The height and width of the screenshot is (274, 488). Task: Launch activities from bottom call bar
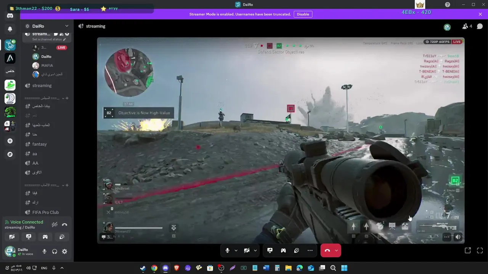[283, 250]
